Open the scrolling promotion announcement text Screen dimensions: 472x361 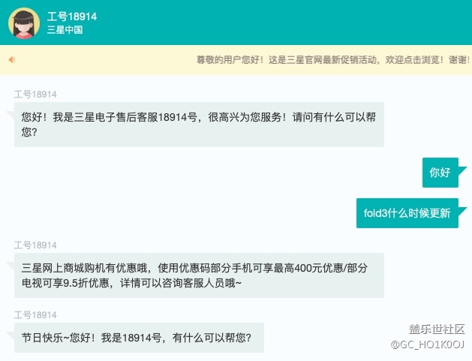point(330,59)
